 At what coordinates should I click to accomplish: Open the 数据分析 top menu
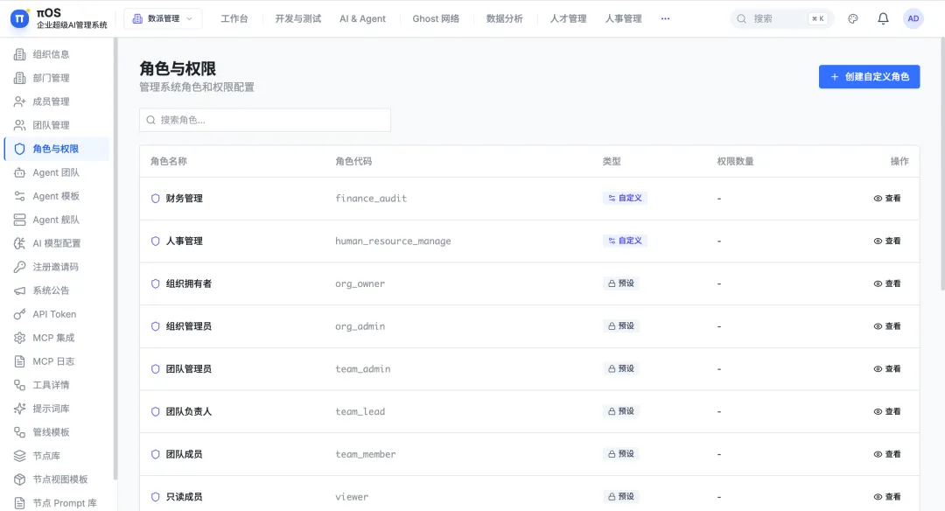click(x=505, y=18)
